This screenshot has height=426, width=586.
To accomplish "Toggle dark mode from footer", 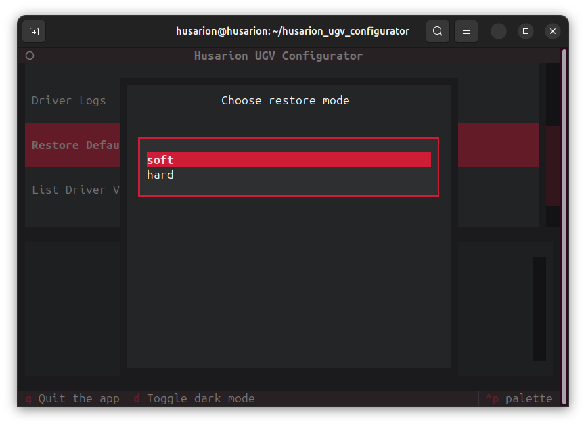I will click(194, 399).
